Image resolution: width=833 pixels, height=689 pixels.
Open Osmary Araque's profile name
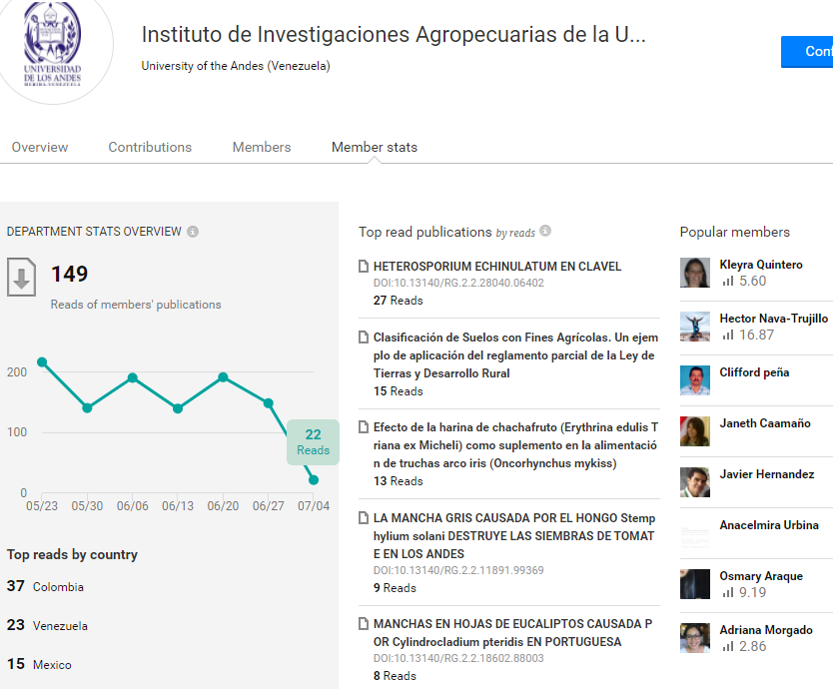[761, 576]
